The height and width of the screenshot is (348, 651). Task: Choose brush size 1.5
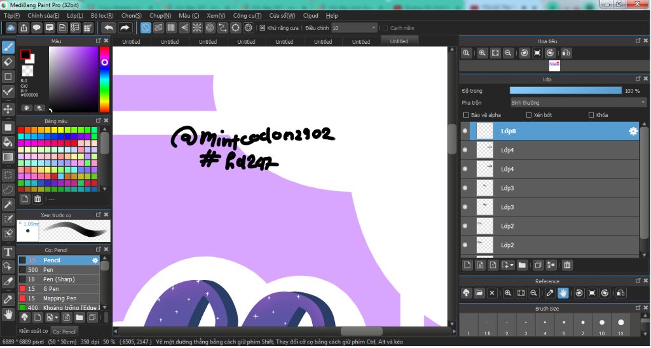[x=488, y=325]
